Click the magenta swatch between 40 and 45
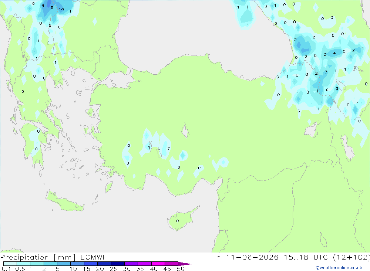Screen dimensions: 370x271 (158, 264)
